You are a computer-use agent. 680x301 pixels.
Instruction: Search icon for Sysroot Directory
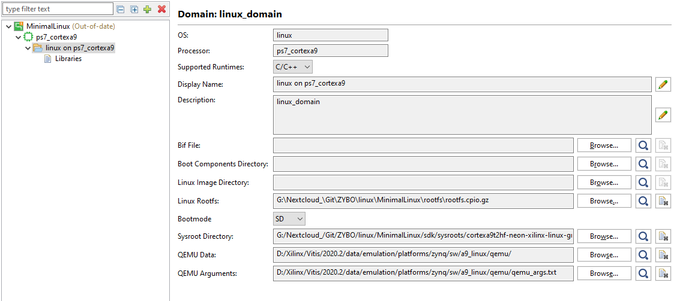coord(643,236)
